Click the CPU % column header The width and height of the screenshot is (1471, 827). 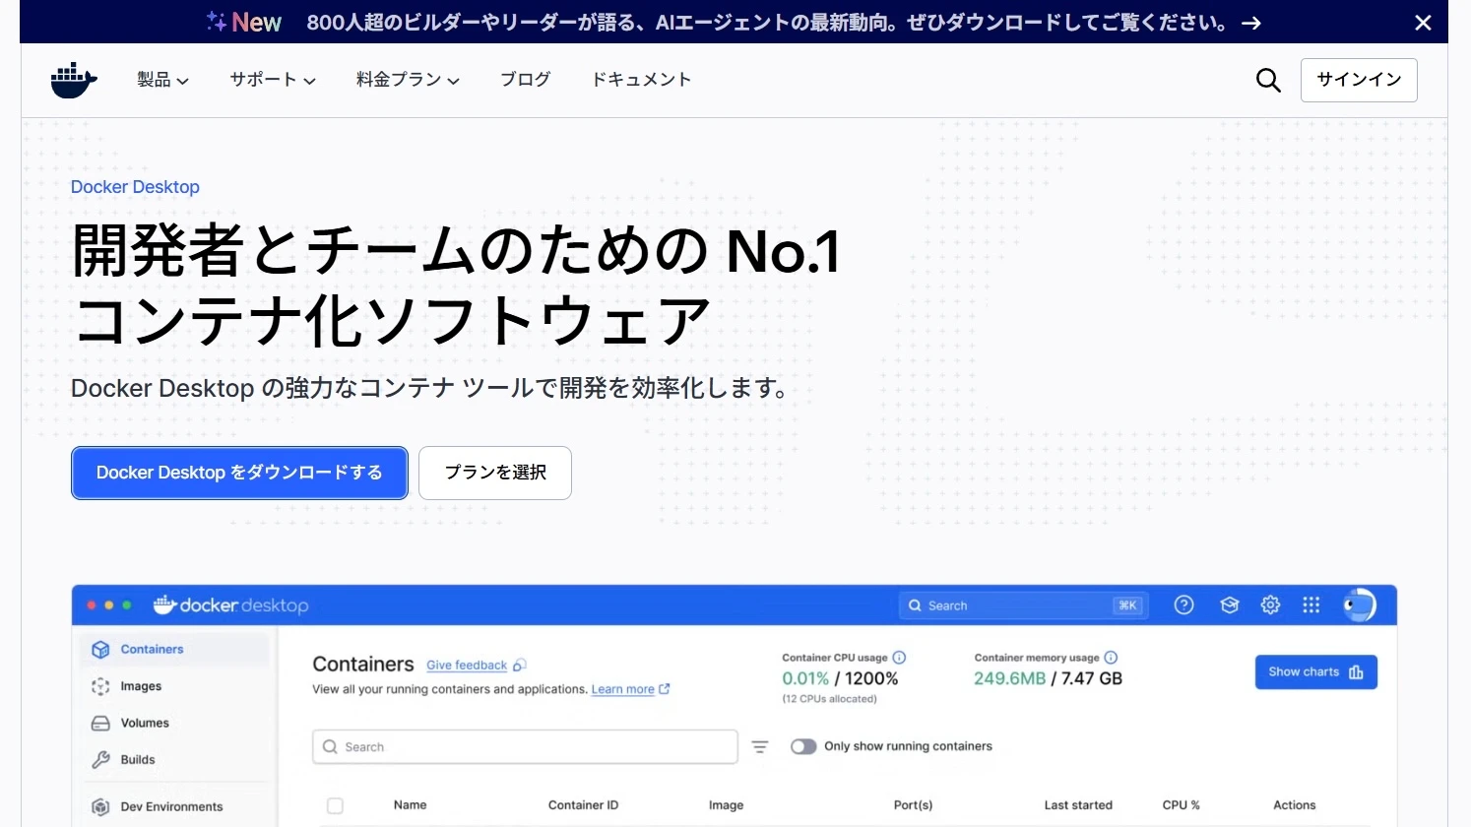tap(1181, 805)
